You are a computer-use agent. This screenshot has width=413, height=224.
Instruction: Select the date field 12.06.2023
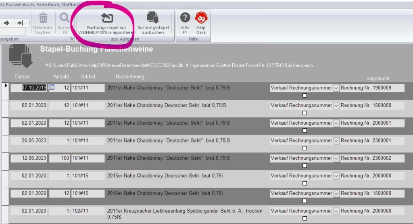point(29,158)
